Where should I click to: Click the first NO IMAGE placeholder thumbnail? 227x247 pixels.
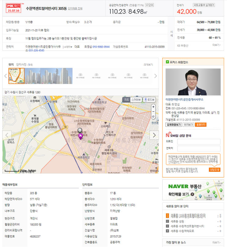pyautogui.click(x=80, y=76)
